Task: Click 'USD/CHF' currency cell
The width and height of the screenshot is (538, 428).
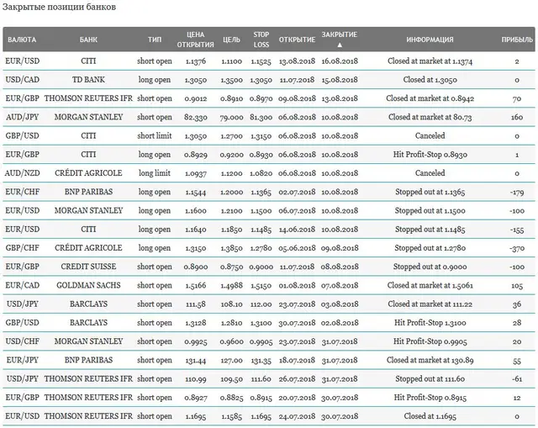Action: (x=23, y=341)
